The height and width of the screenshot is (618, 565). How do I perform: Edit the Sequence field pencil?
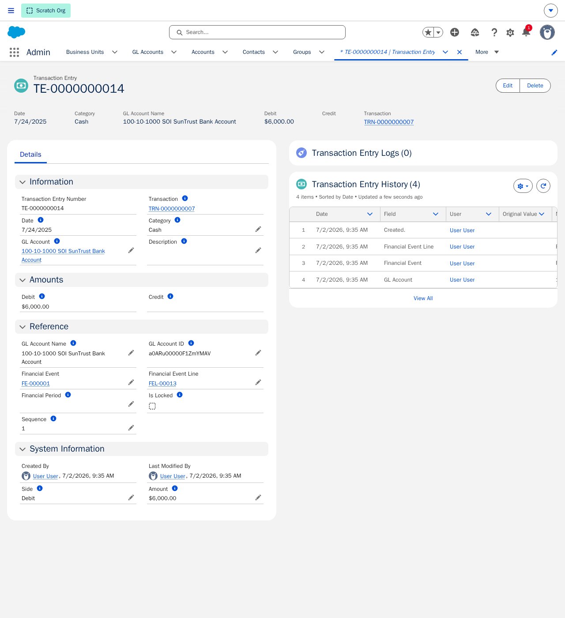click(131, 428)
